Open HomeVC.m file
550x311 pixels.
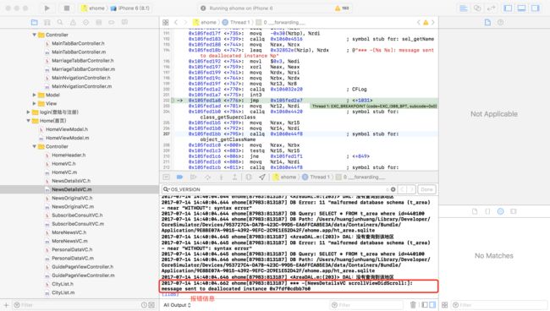(x=64, y=172)
